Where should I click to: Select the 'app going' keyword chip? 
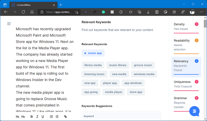point(91,92)
